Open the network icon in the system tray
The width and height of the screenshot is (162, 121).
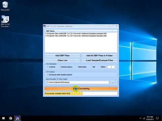pyautogui.click(x=144, y=118)
